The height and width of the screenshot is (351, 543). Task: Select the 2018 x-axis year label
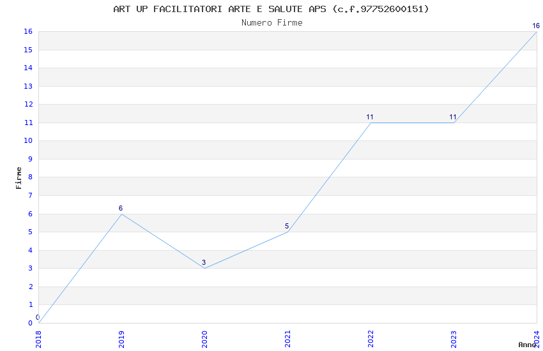[38, 340]
